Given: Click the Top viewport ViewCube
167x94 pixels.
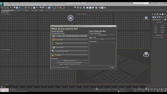Looking at the screenshot, I should point(70,18).
